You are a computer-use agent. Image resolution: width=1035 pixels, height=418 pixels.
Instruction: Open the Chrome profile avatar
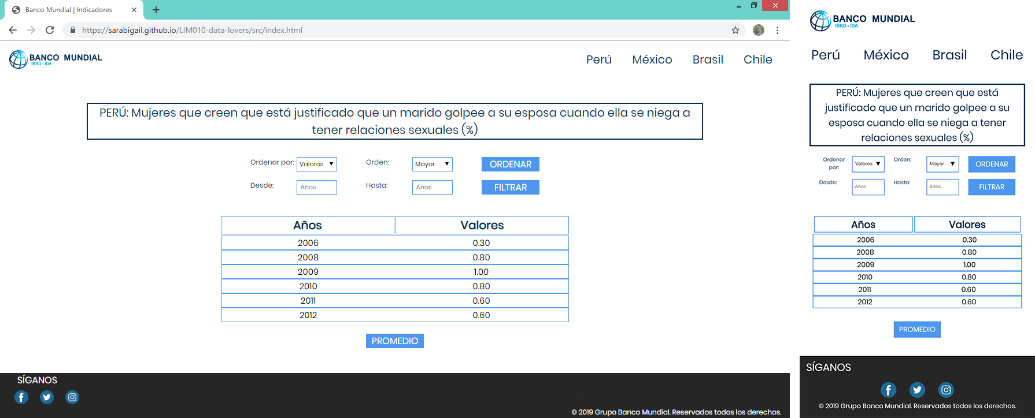point(759,30)
